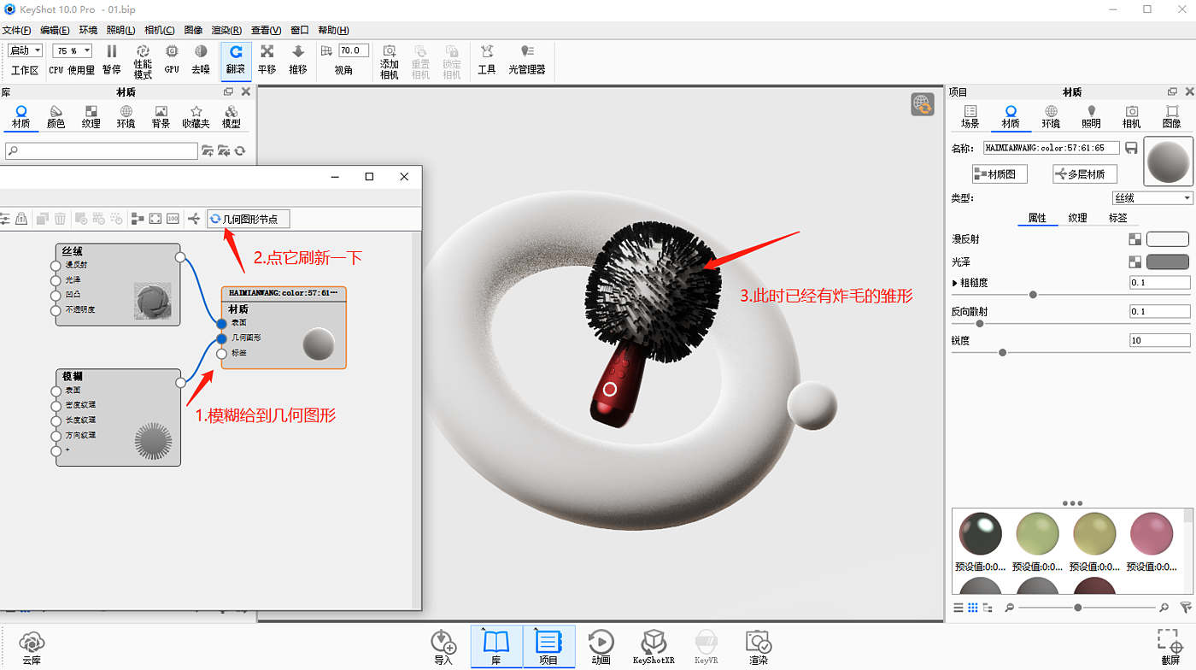Open the 渲染 render dialog
The width and height of the screenshot is (1196, 670).
(x=758, y=647)
